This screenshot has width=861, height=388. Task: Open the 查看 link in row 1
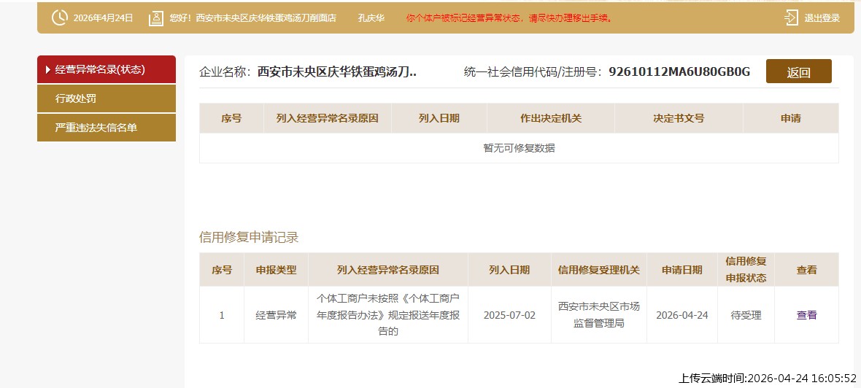[806, 315]
